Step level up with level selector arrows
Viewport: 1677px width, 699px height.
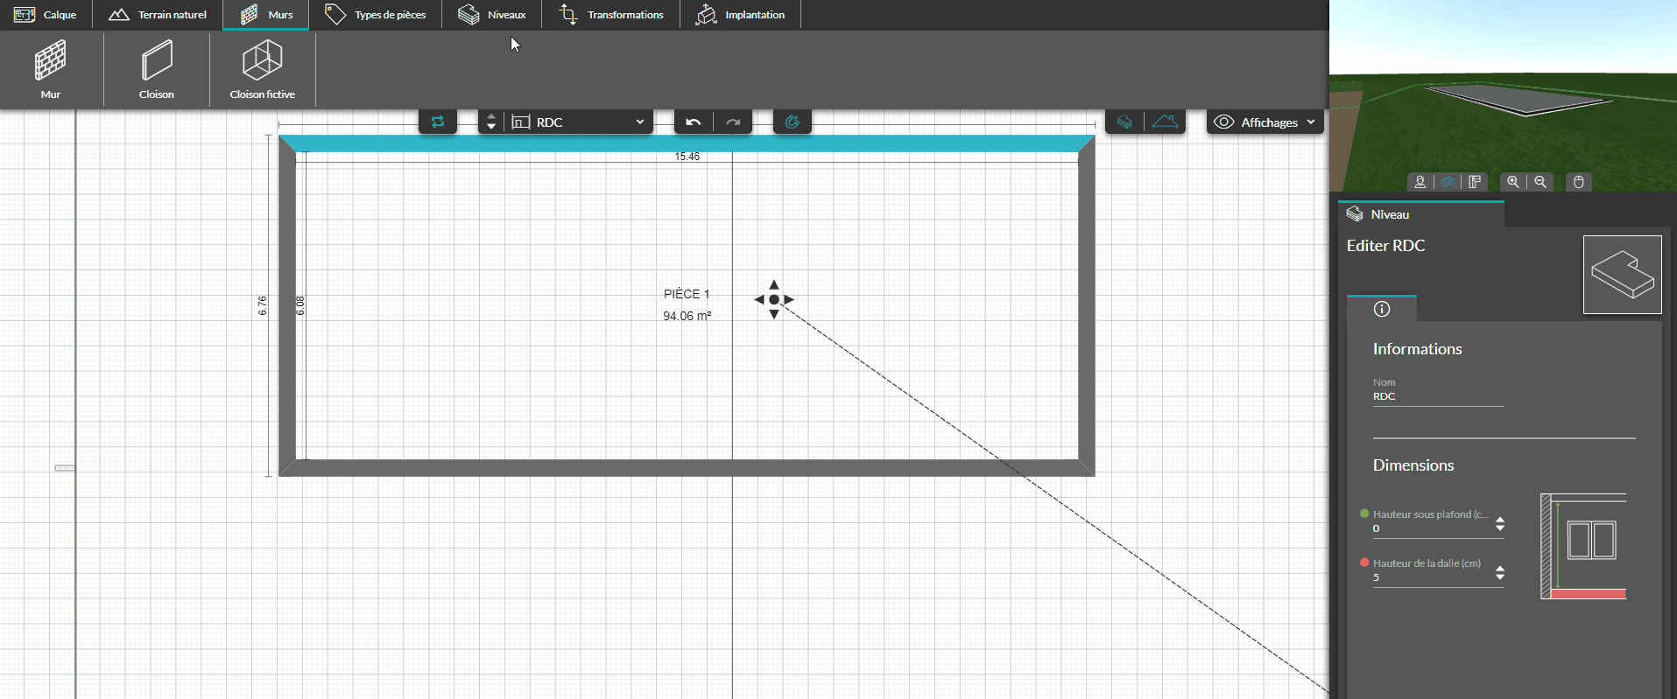tap(491, 116)
